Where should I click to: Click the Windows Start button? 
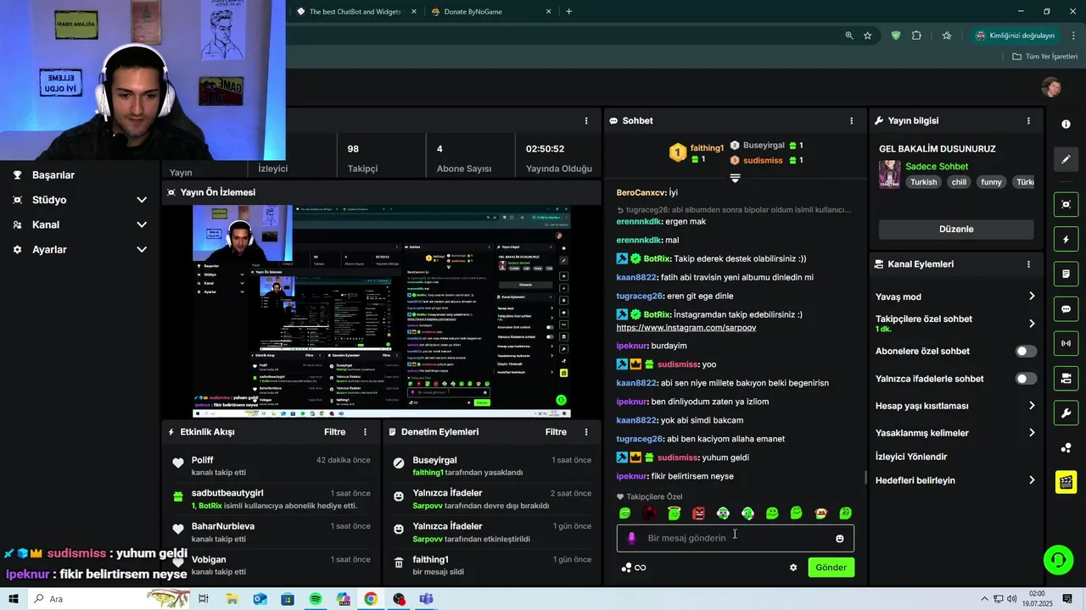click(13, 599)
